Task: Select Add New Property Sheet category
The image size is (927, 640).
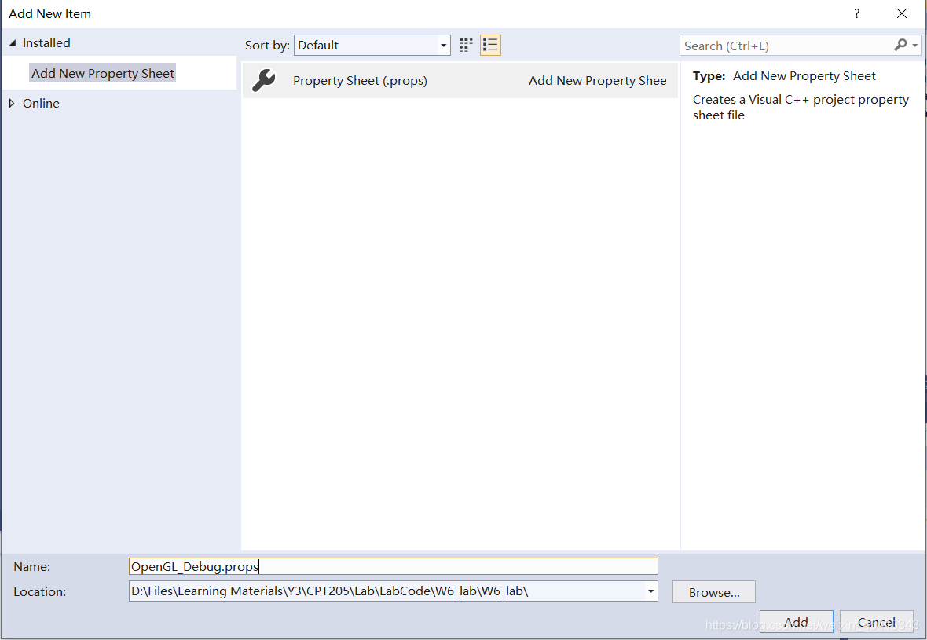Action: (x=103, y=73)
